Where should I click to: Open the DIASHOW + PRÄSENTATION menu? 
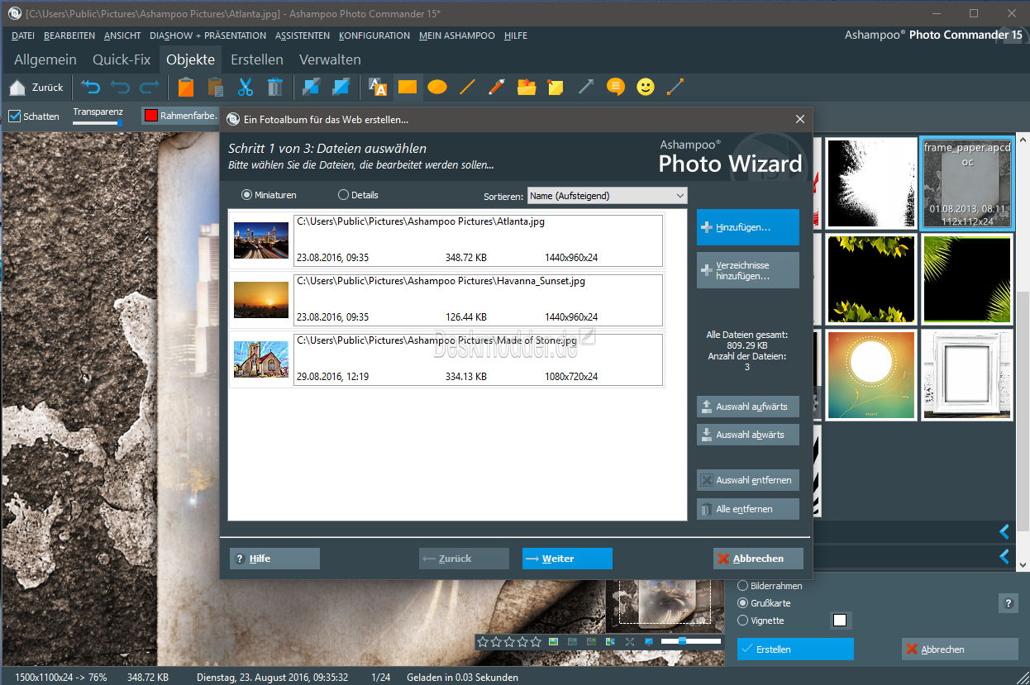[207, 36]
